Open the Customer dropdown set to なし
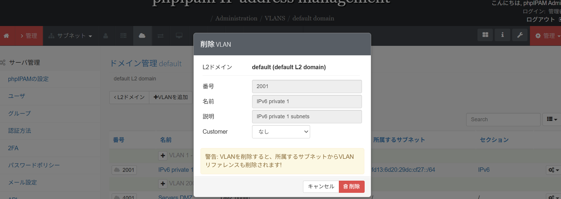 tap(281, 132)
